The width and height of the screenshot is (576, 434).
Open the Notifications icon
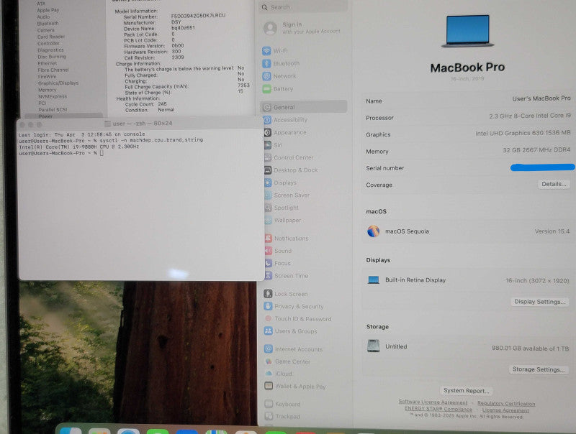pos(269,239)
